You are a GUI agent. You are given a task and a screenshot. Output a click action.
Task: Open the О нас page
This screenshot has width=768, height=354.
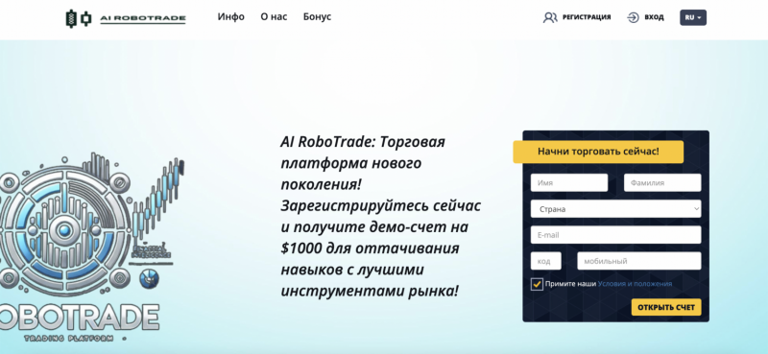274,16
